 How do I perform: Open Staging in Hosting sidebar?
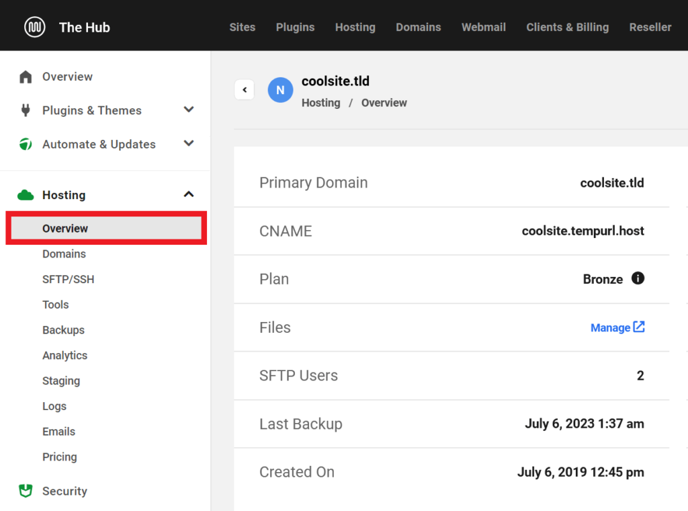61,381
